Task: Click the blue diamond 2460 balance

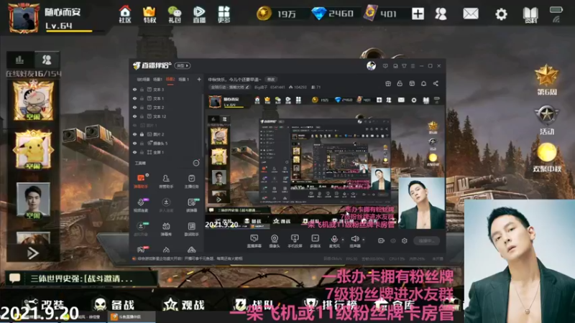Action: pos(333,14)
